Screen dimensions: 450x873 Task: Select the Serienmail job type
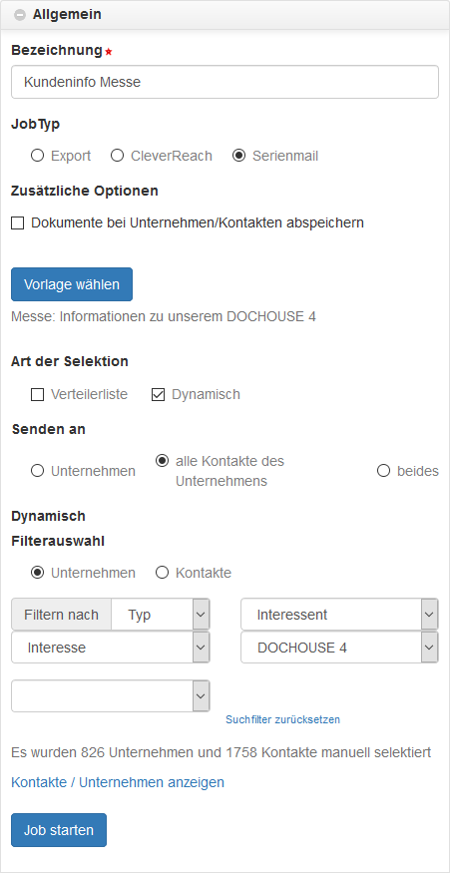click(238, 156)
